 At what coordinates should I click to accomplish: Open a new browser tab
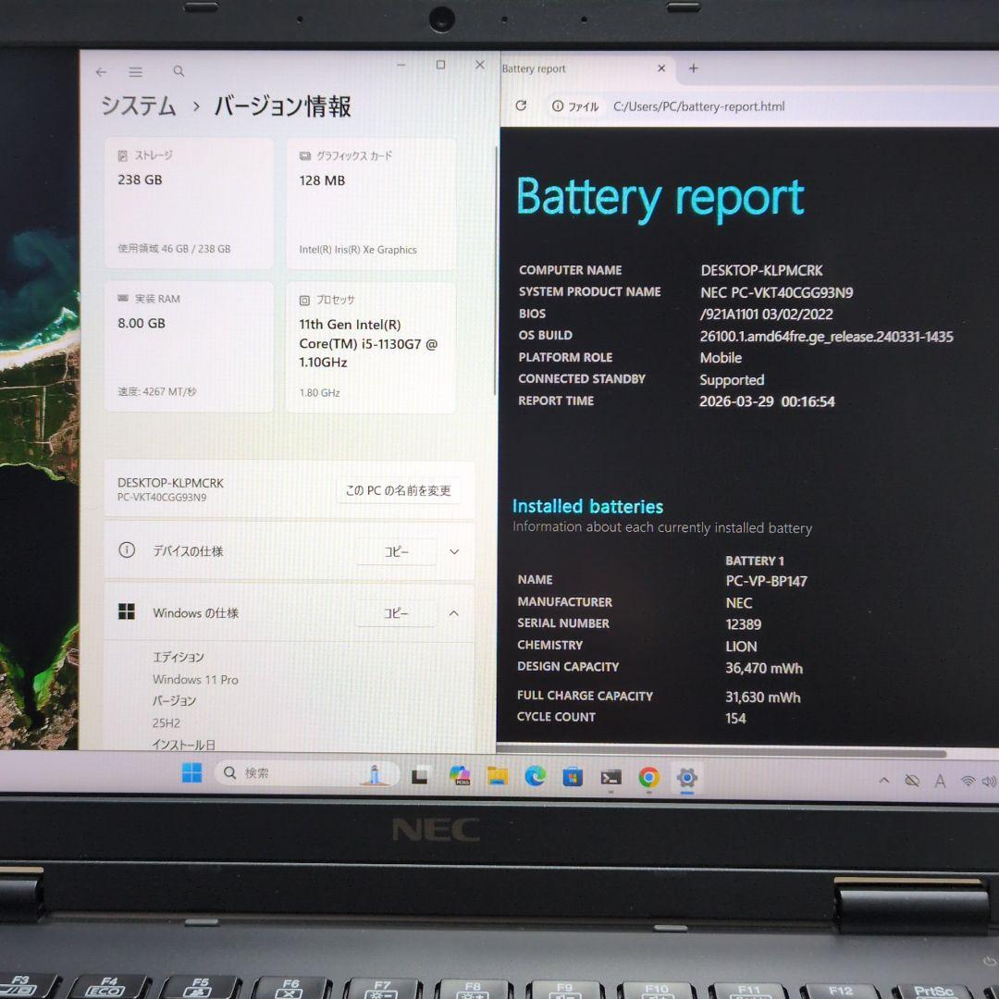694,68
